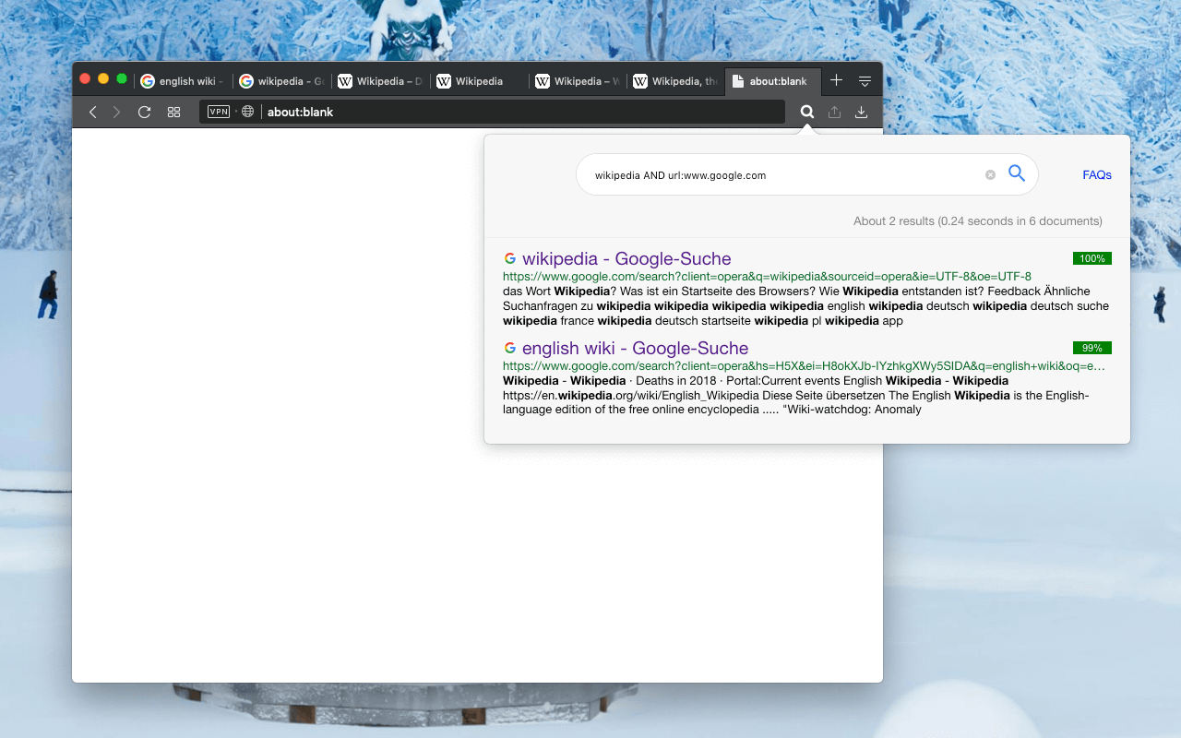Click the globe site info icon
1181x738 pixels.
coord(247,112)
